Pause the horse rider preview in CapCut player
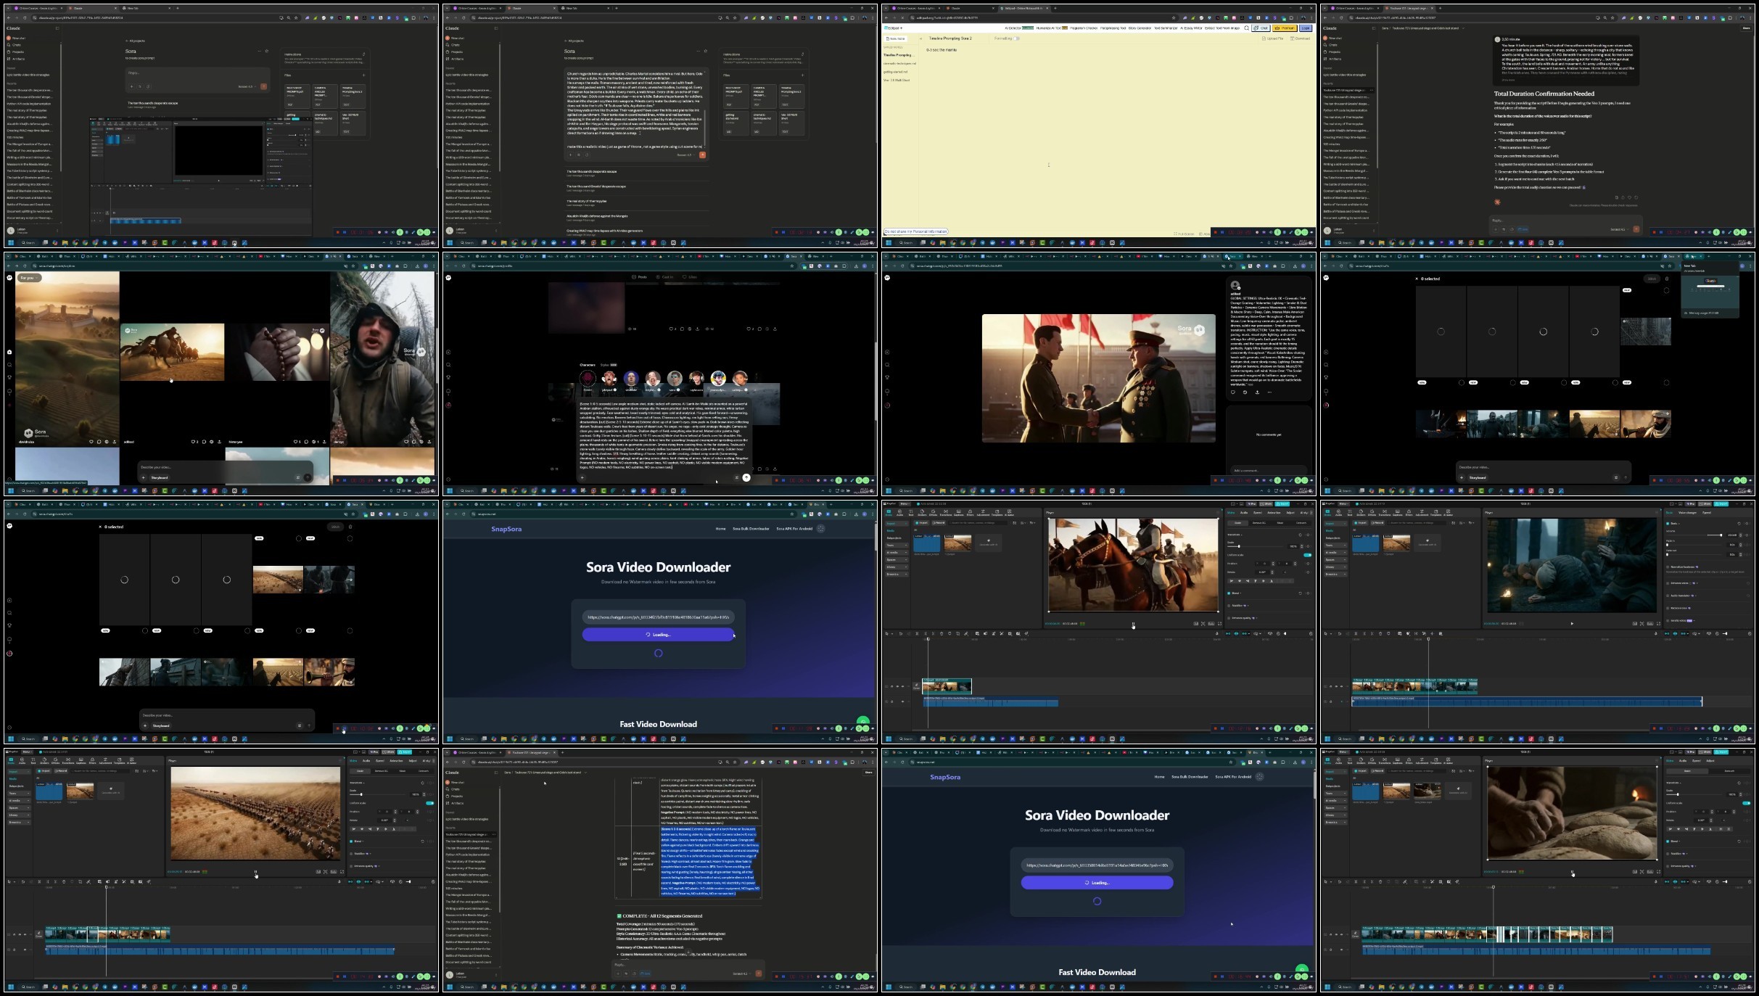The image size is (1759, 996). pyautogui.click(x=1133, y=624)
